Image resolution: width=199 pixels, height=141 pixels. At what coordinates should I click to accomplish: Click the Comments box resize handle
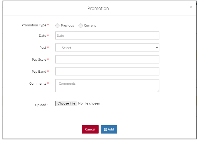[x=158, y=91]
